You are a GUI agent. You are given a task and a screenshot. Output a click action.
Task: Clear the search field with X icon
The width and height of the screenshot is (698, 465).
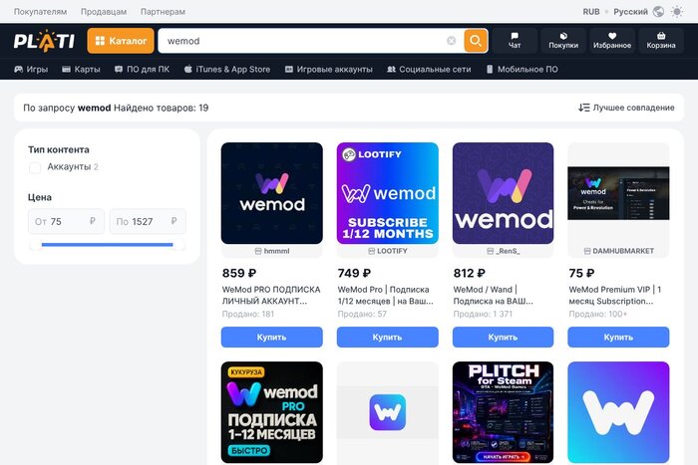click(451, 41)
